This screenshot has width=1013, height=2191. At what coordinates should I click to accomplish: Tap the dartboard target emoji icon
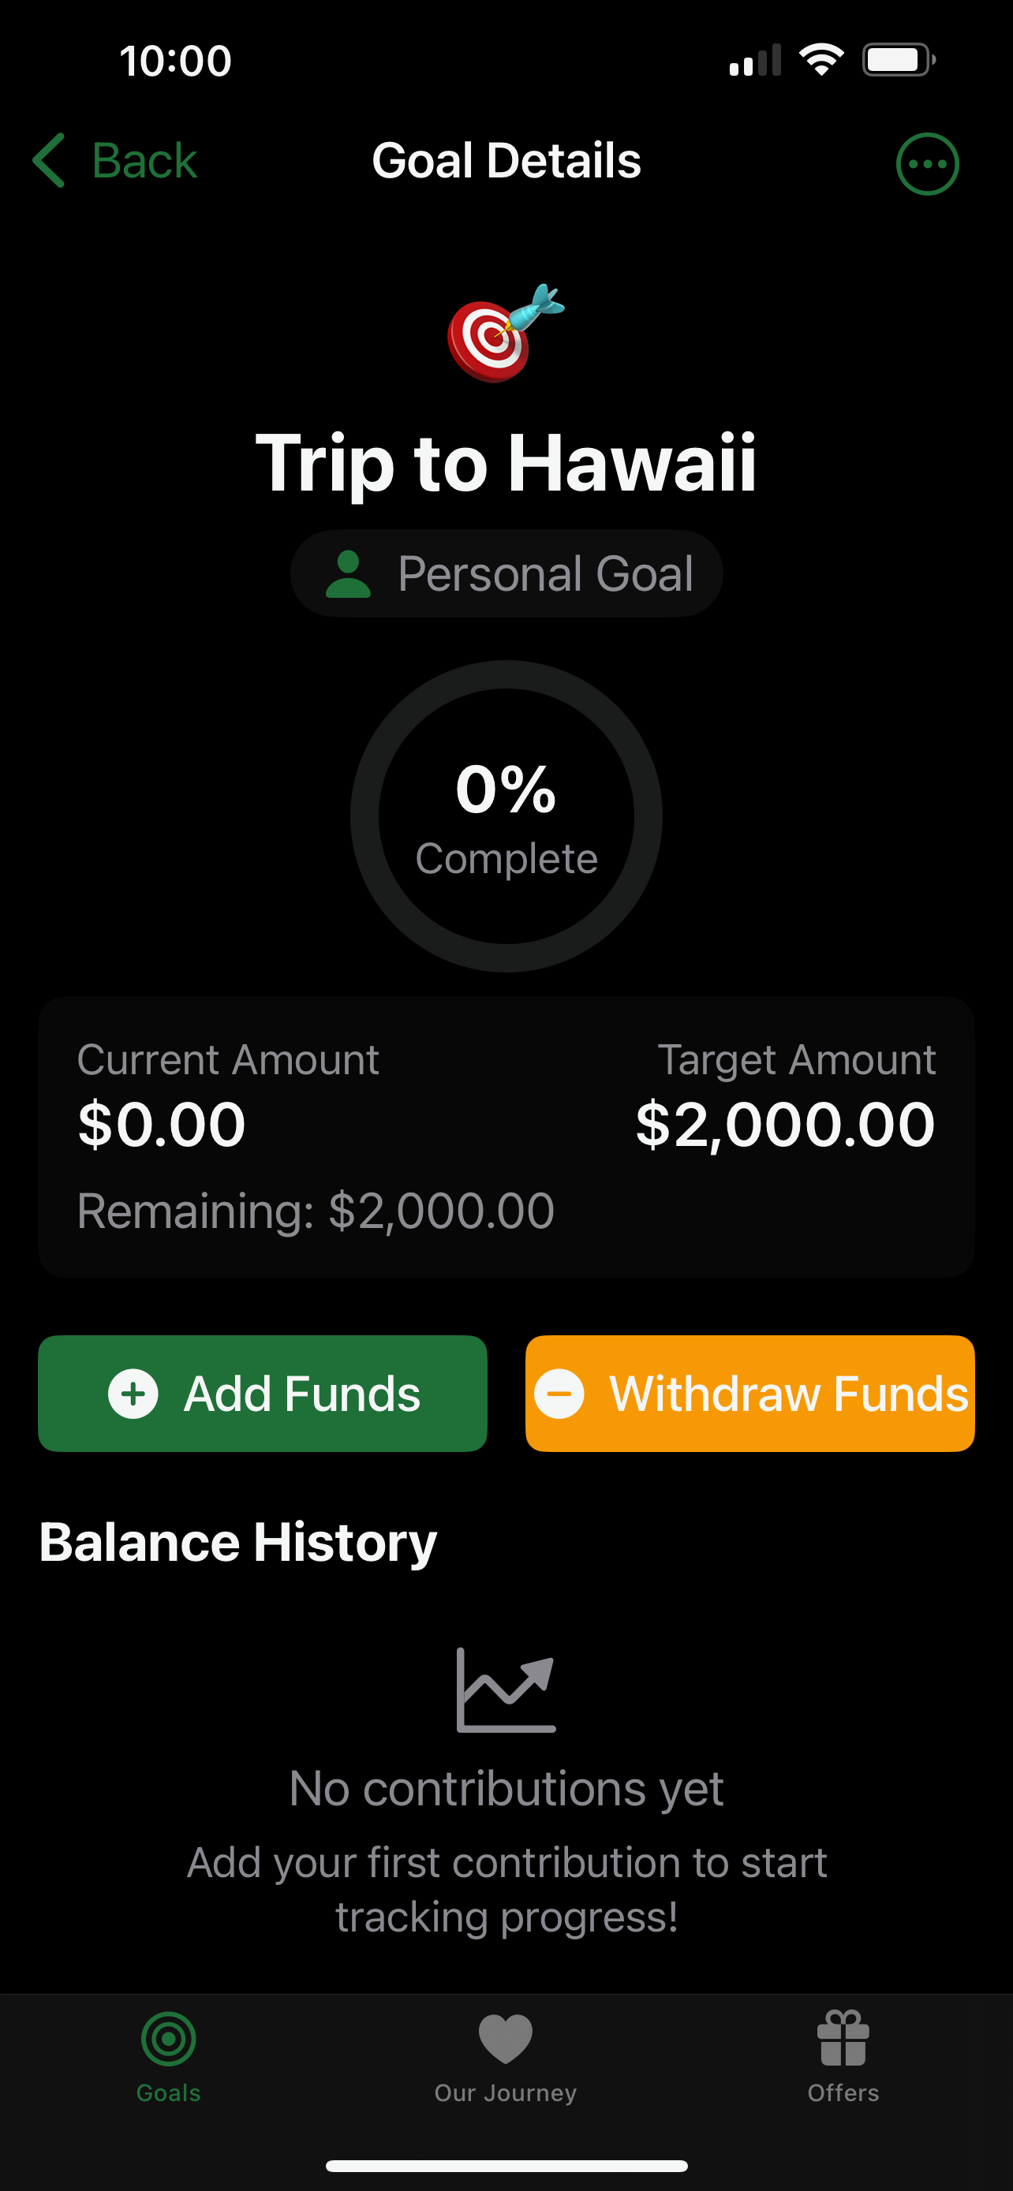[506, 334]
